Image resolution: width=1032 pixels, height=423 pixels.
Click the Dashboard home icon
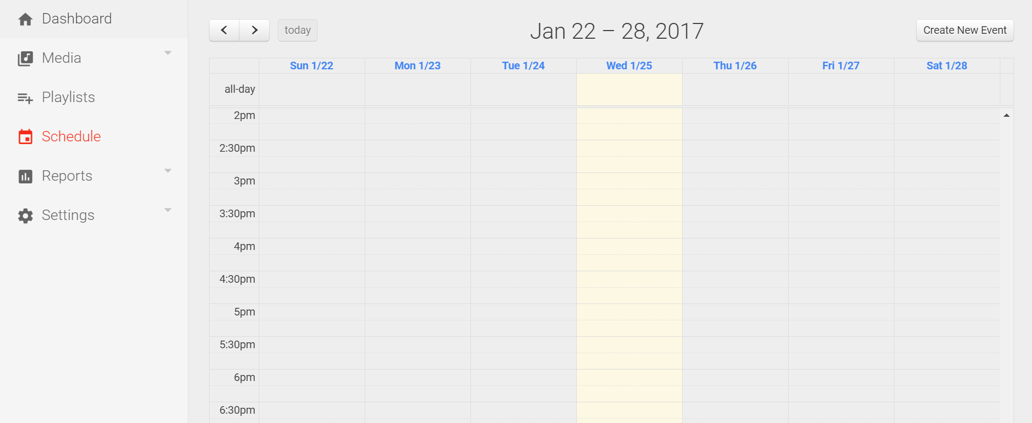25,20
